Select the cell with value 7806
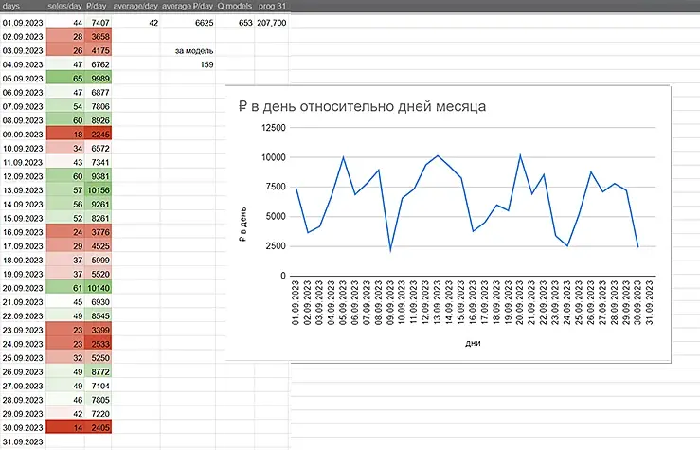 coord(99,107)
